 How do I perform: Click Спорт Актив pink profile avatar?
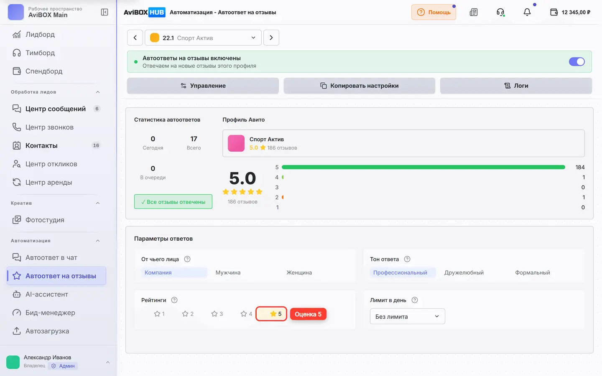click(236, 143)
